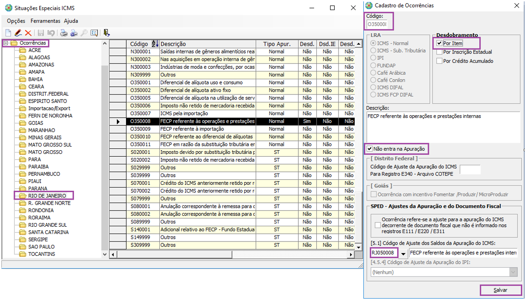Image resolution: width=525 pixels, height=300 pixels.
Task: Uncheck the Por Item checkbox
Action: pyautogui.click(x=439, y=43)
